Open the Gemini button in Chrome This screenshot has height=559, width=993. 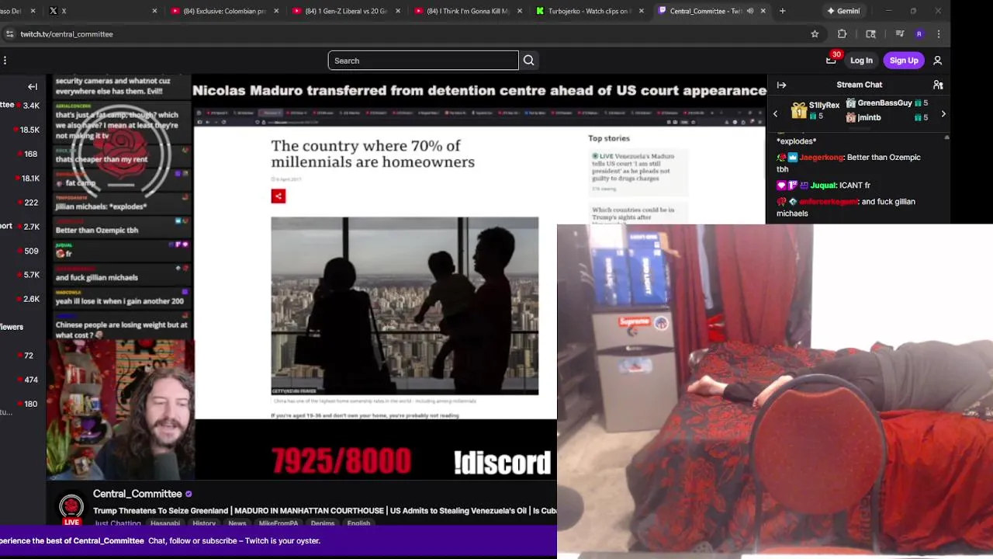coord(843,11)
